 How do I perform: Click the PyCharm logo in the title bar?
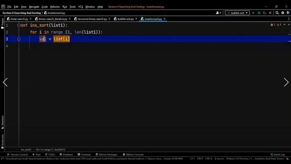pos(3,7)
